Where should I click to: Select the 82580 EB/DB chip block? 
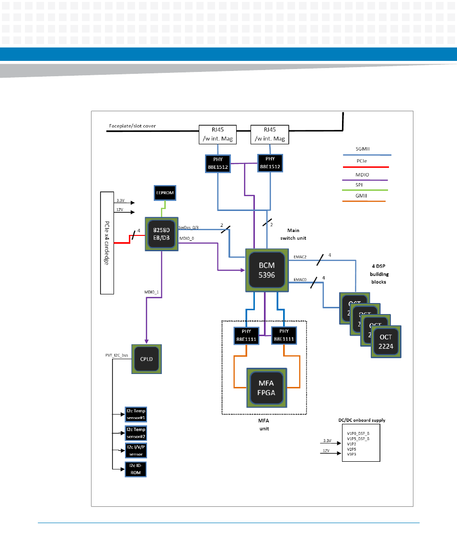(161, 234)
